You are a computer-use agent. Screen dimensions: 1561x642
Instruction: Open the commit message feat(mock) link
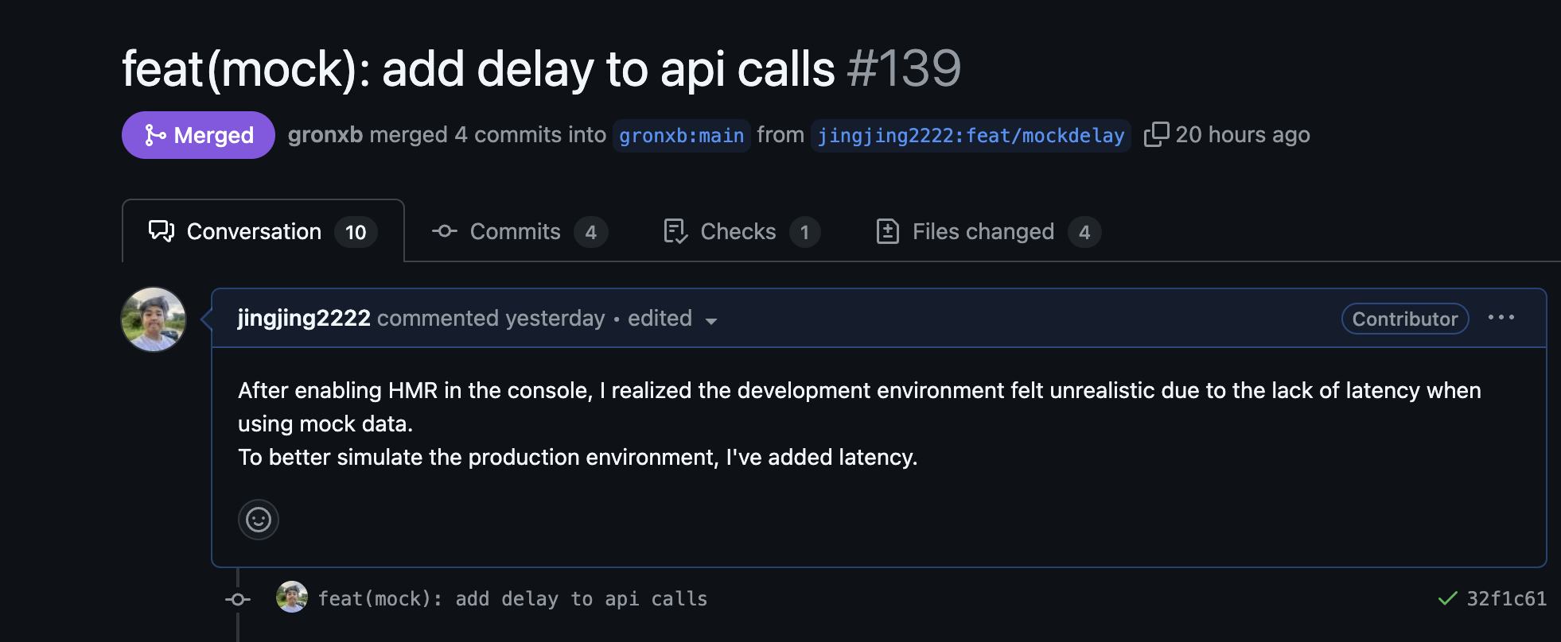(x=513, y=598)
